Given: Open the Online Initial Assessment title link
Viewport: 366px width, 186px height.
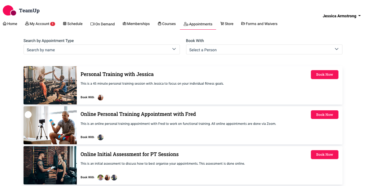Looking at the screenshot, I should point(129,154).
